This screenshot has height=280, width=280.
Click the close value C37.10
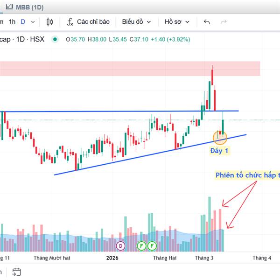click(x=139, y=39)
